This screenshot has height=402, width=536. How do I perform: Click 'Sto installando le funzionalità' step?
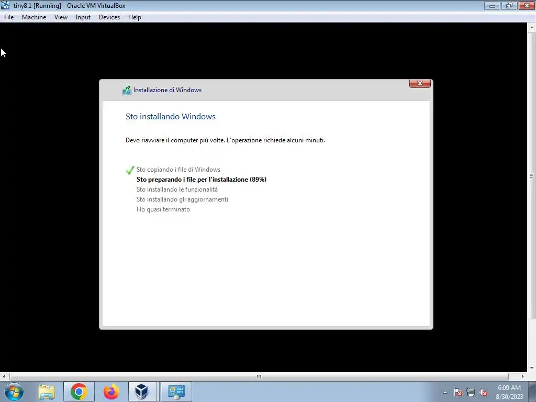(x=177, y=189)
